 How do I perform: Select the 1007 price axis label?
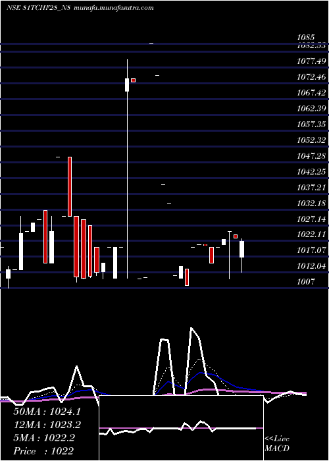coord(306,282)
